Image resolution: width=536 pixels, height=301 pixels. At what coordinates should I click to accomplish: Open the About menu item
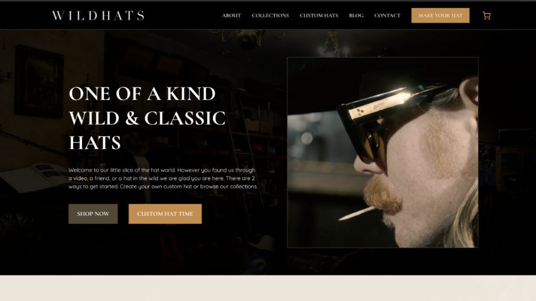(231, 15)
